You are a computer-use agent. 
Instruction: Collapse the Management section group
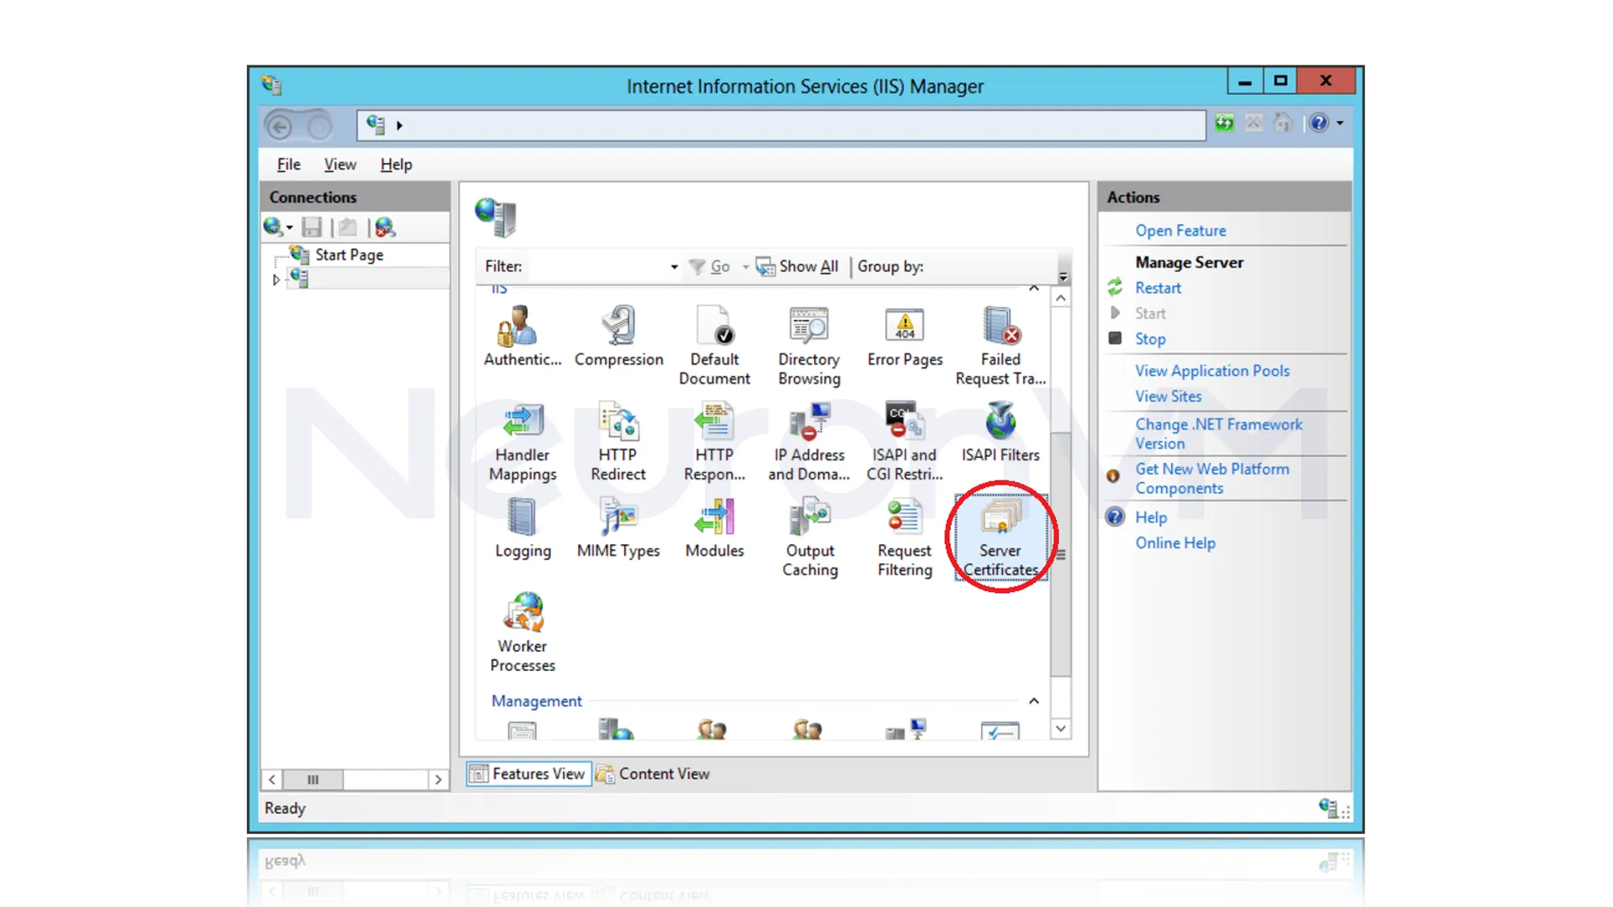coord(1034,701)
